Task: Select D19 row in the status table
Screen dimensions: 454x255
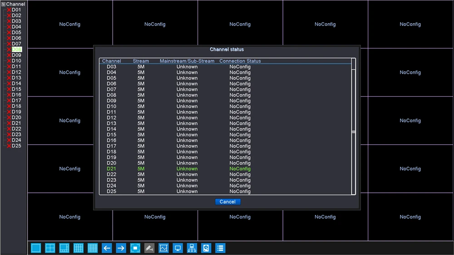Action: tap(225, 157)
